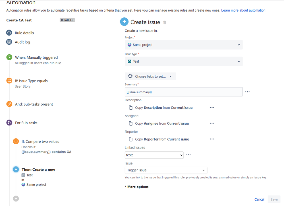Screen dimensions: 284x206
Task: Click the Summary input field
Action: [184, 92]
